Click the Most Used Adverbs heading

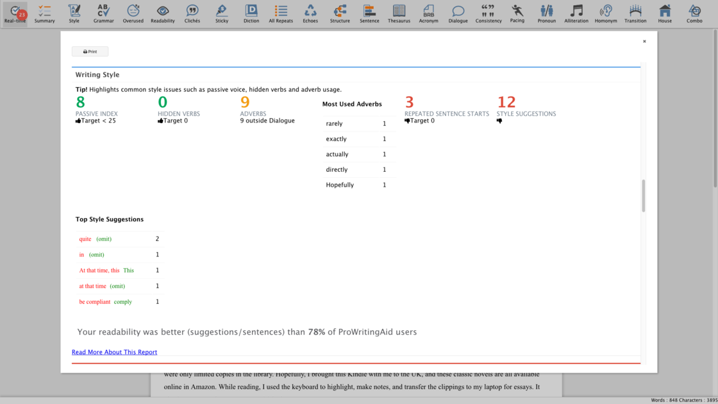[x=352, y=104]
